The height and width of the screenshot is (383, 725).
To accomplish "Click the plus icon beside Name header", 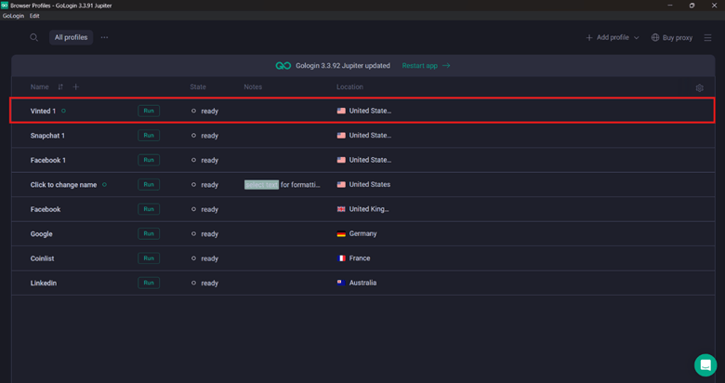I will tap(76, 87).
